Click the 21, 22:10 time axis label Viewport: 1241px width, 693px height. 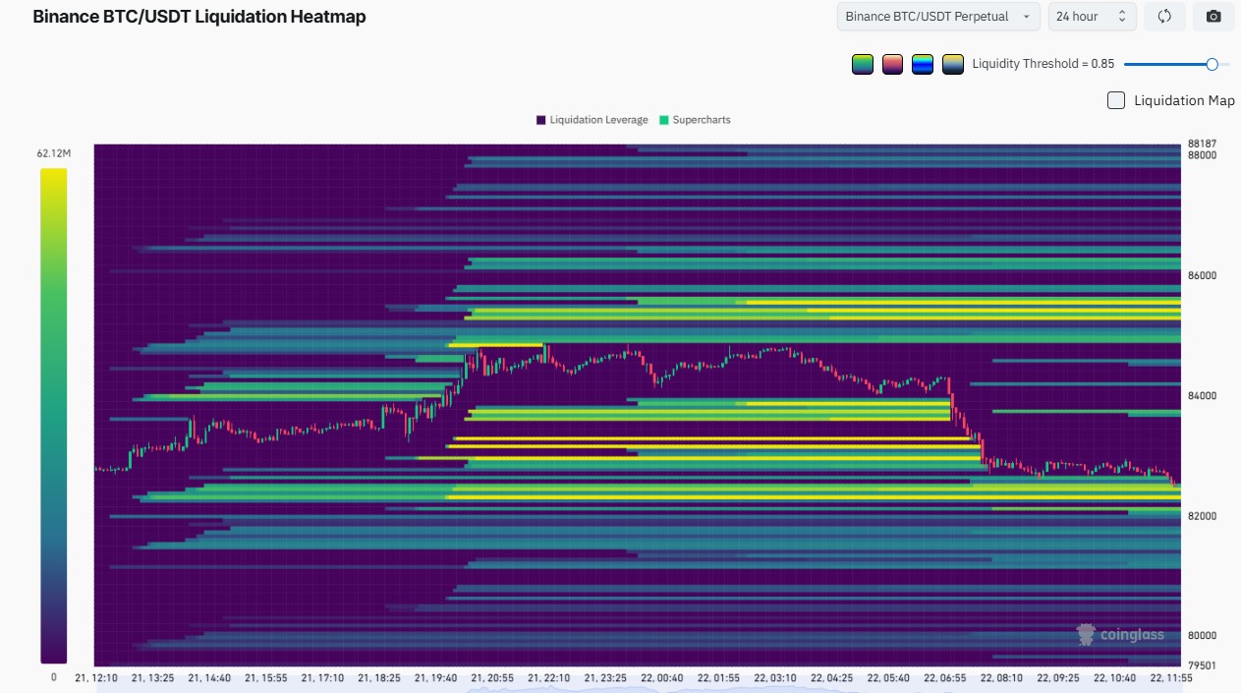coord(549,678)
